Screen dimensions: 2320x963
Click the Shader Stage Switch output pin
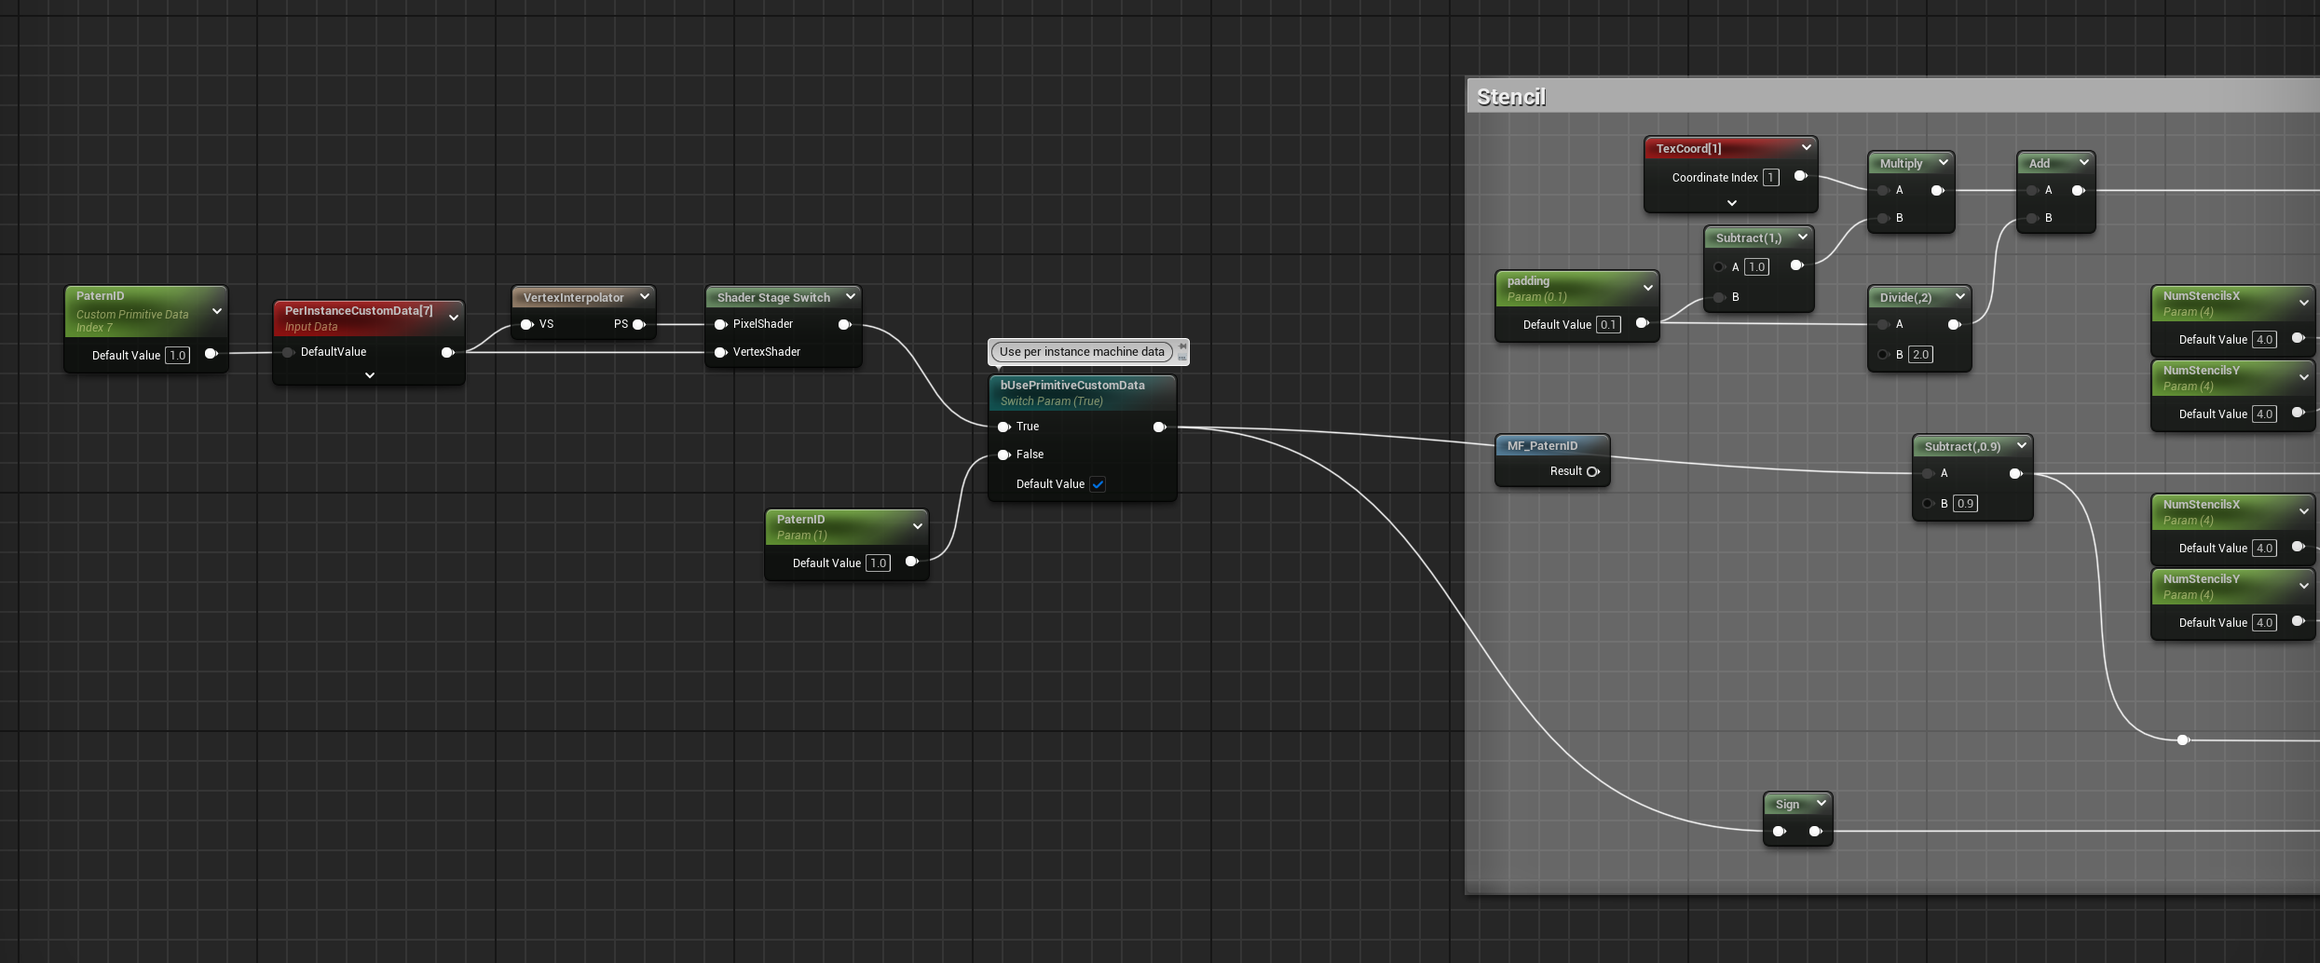(x=845, y=324)
